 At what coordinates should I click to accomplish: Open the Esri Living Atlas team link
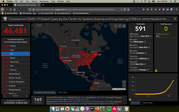pyautogui.click(x=55, y=100)
